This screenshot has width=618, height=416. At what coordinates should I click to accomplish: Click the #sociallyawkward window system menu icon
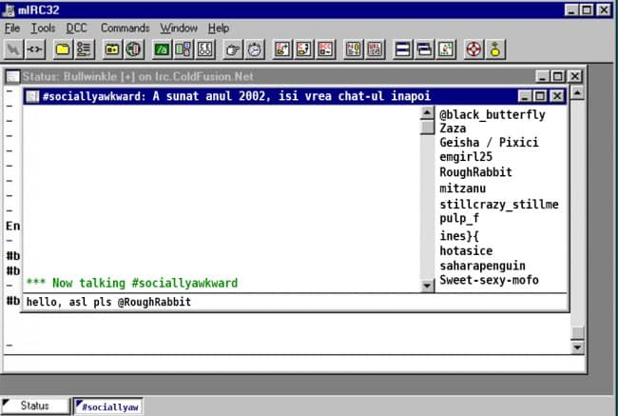pos(32,96)
